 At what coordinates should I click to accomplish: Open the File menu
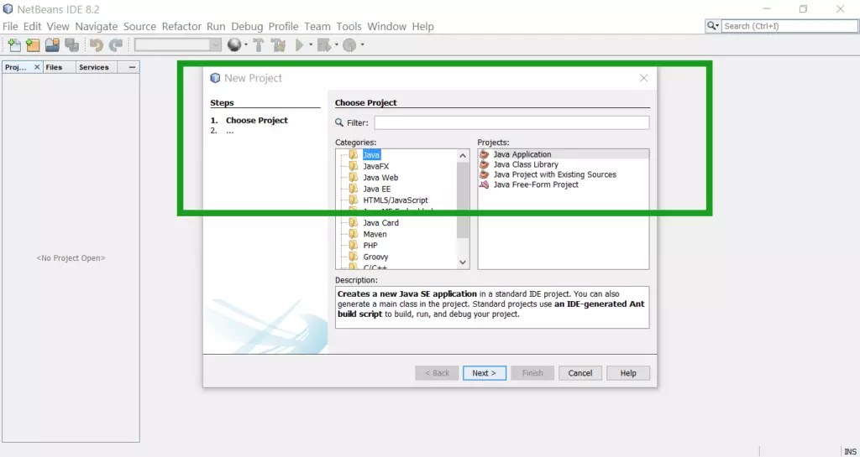10,26
